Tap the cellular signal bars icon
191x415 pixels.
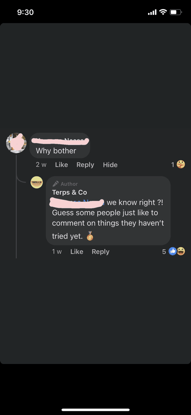coord(152,12)
